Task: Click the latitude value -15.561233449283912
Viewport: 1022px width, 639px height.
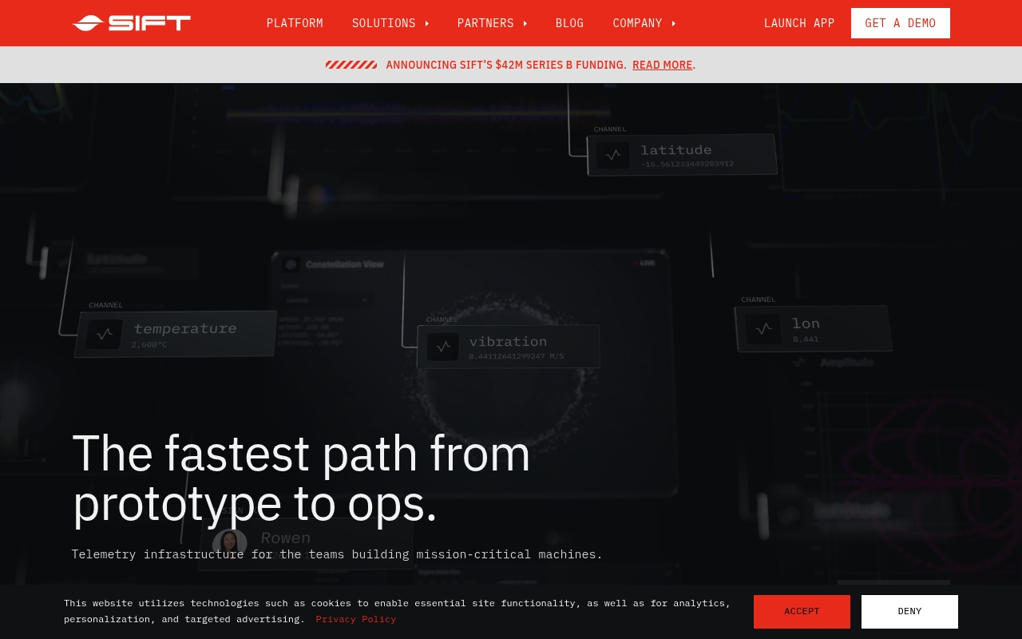Action: 687,164
